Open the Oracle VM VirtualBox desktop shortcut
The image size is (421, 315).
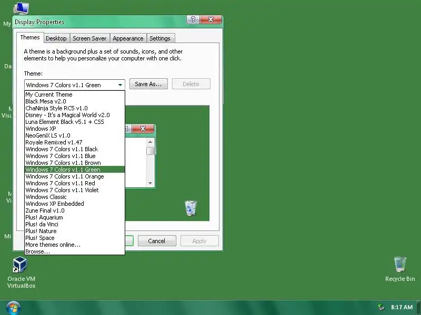[x=21, y=272]
